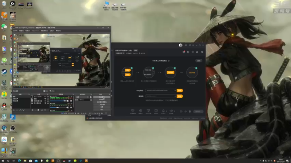The width and height of the screenshot is (291, 163).
Task: Add a new scene in OBS scenes panel
Action: coord(14,110)
